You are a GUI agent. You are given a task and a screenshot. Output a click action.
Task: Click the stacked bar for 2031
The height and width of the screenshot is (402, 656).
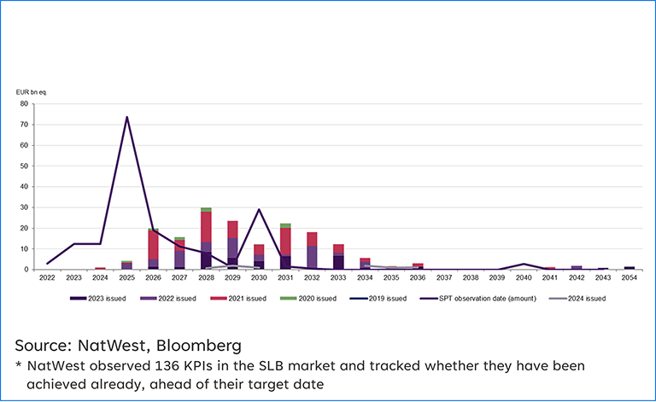[285, 247]
